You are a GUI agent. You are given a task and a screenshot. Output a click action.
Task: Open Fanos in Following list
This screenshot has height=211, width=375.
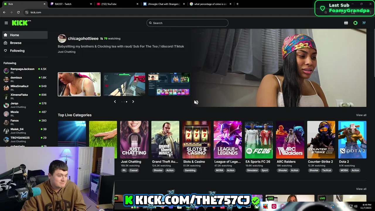coord(25,122)
